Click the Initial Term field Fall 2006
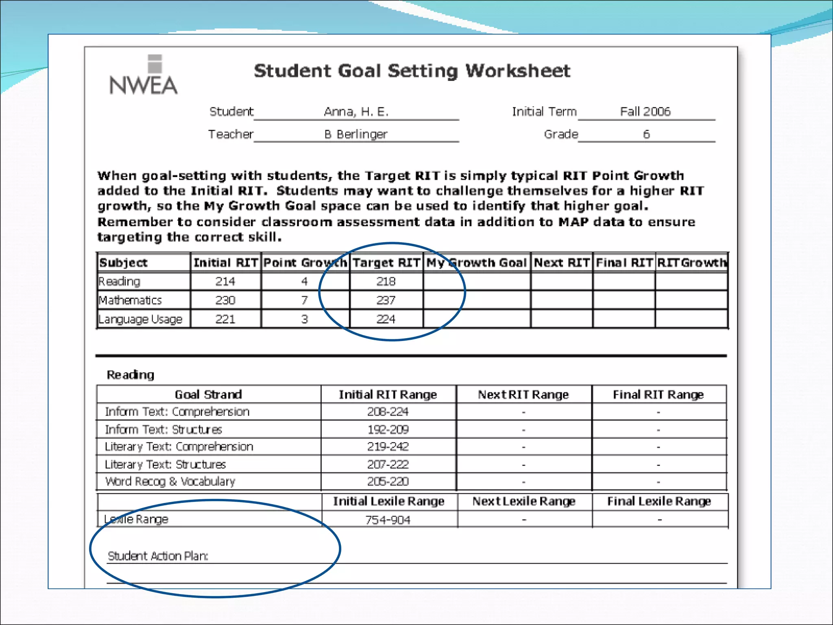The height and width of the screenshot is (625, 833). tap(645, 111)
